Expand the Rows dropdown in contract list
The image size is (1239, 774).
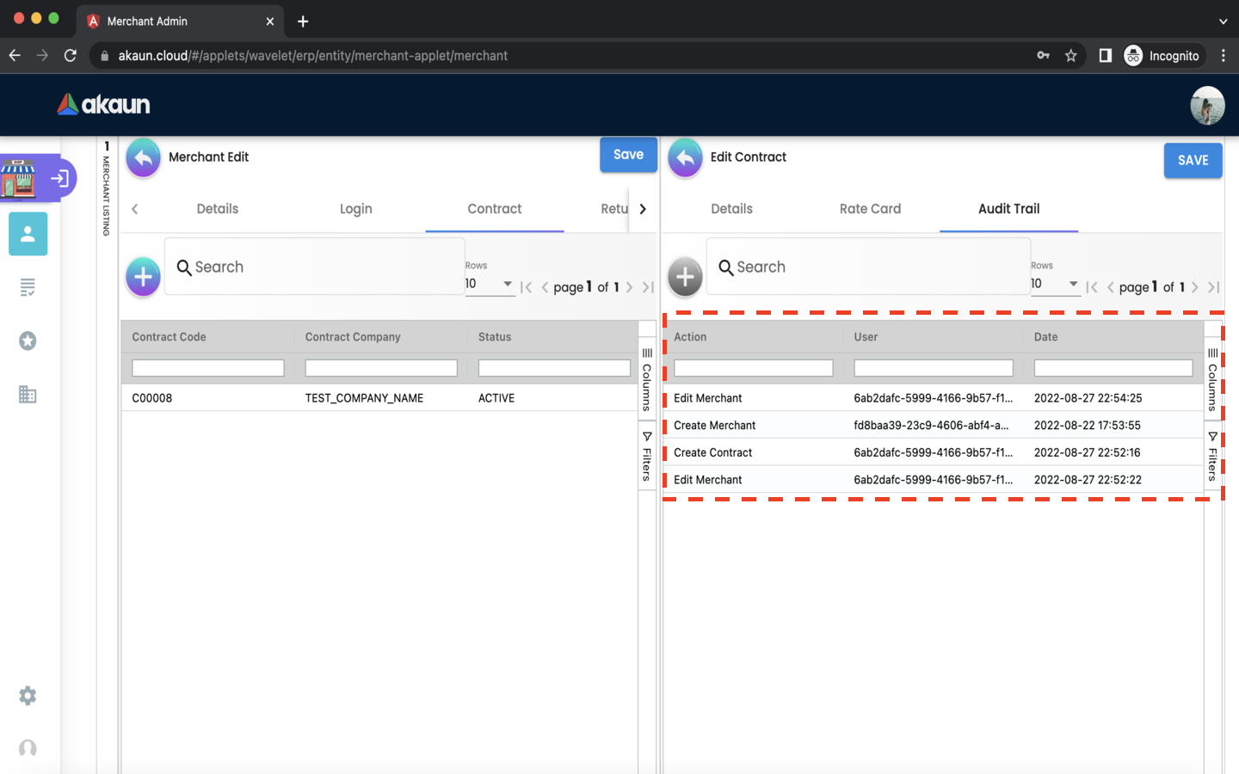(490, 284)
